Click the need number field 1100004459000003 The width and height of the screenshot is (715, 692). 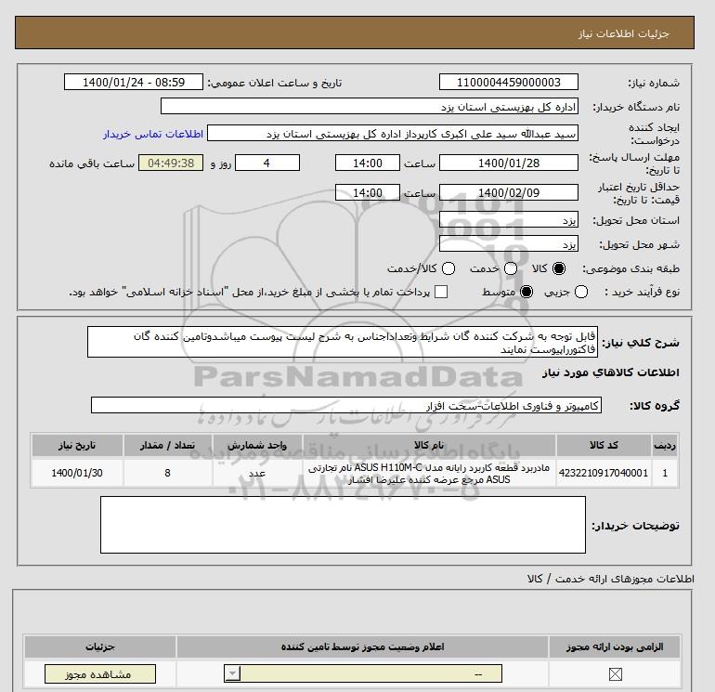click(509, 83)
